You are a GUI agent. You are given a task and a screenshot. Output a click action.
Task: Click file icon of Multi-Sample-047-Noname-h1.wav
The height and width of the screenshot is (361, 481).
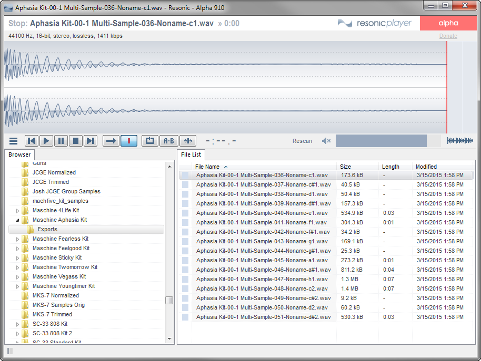click(185, 279)
